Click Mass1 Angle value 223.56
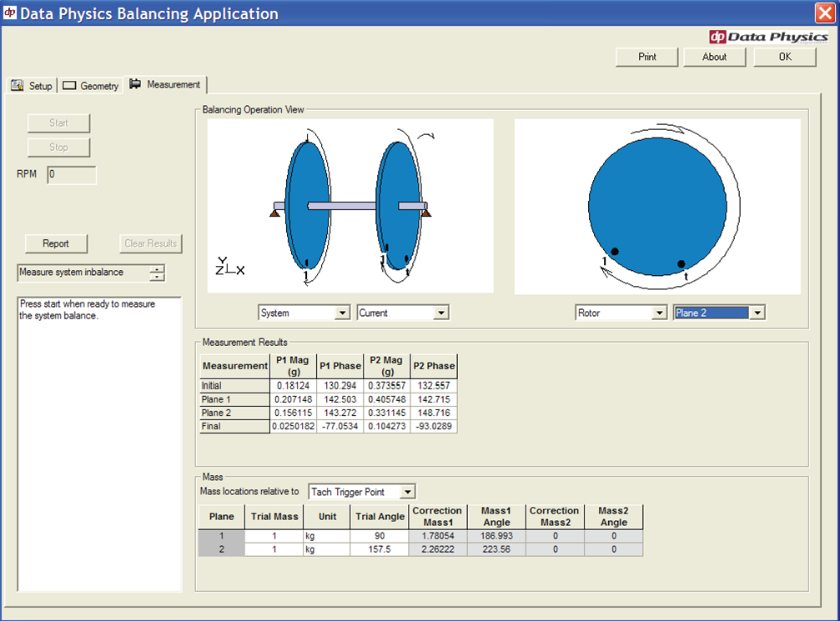 (496, 549)
